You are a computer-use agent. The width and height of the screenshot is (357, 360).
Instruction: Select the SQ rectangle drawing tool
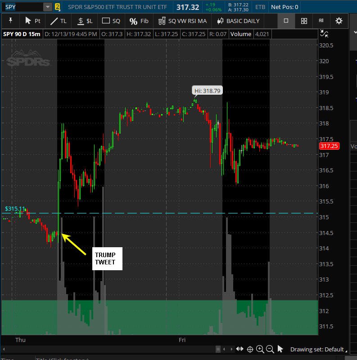coord(111,21)
